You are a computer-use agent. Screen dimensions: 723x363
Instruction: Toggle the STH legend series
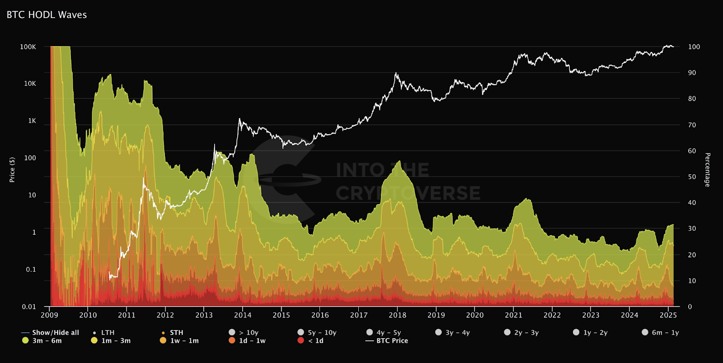pos(172,332)
